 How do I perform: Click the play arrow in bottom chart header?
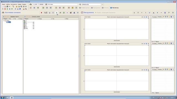click(x=144, y=70)
